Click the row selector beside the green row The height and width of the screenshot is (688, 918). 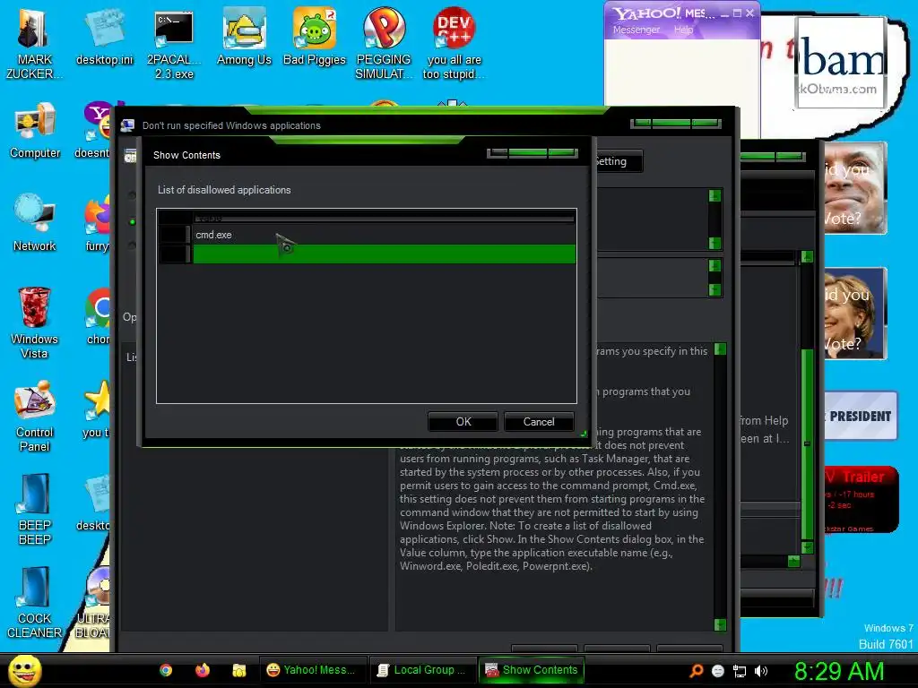[x=175, y=254]
